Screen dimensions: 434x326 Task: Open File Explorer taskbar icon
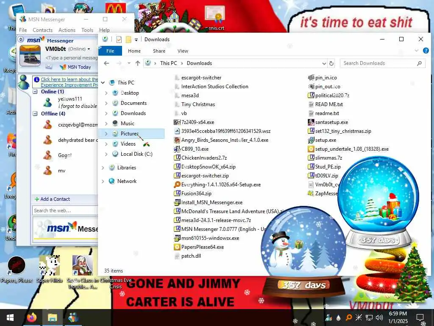pos(52,318)
